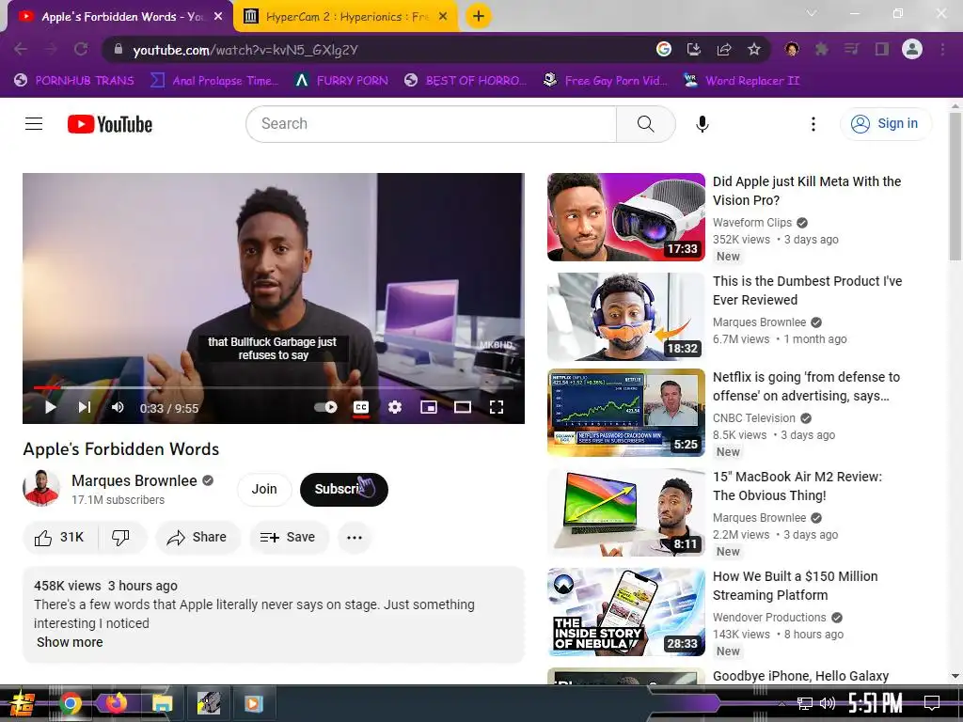Close the HyperCam 2 tab
Image resolution: width=963 pixels, height=722 pixels.
coord(443,17)
